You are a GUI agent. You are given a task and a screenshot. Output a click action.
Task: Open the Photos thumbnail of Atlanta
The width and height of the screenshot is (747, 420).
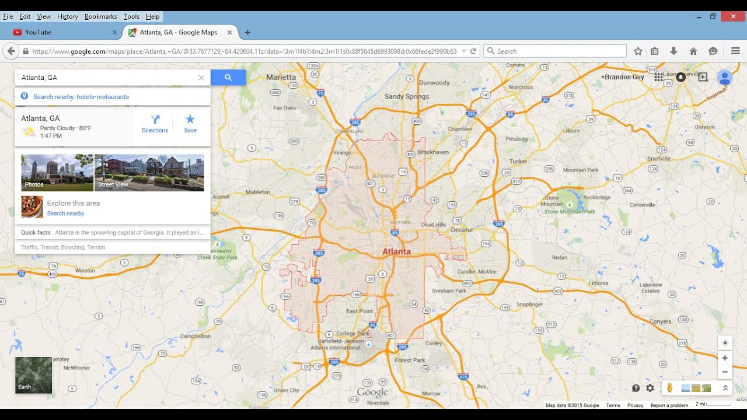tap(57, 173)
